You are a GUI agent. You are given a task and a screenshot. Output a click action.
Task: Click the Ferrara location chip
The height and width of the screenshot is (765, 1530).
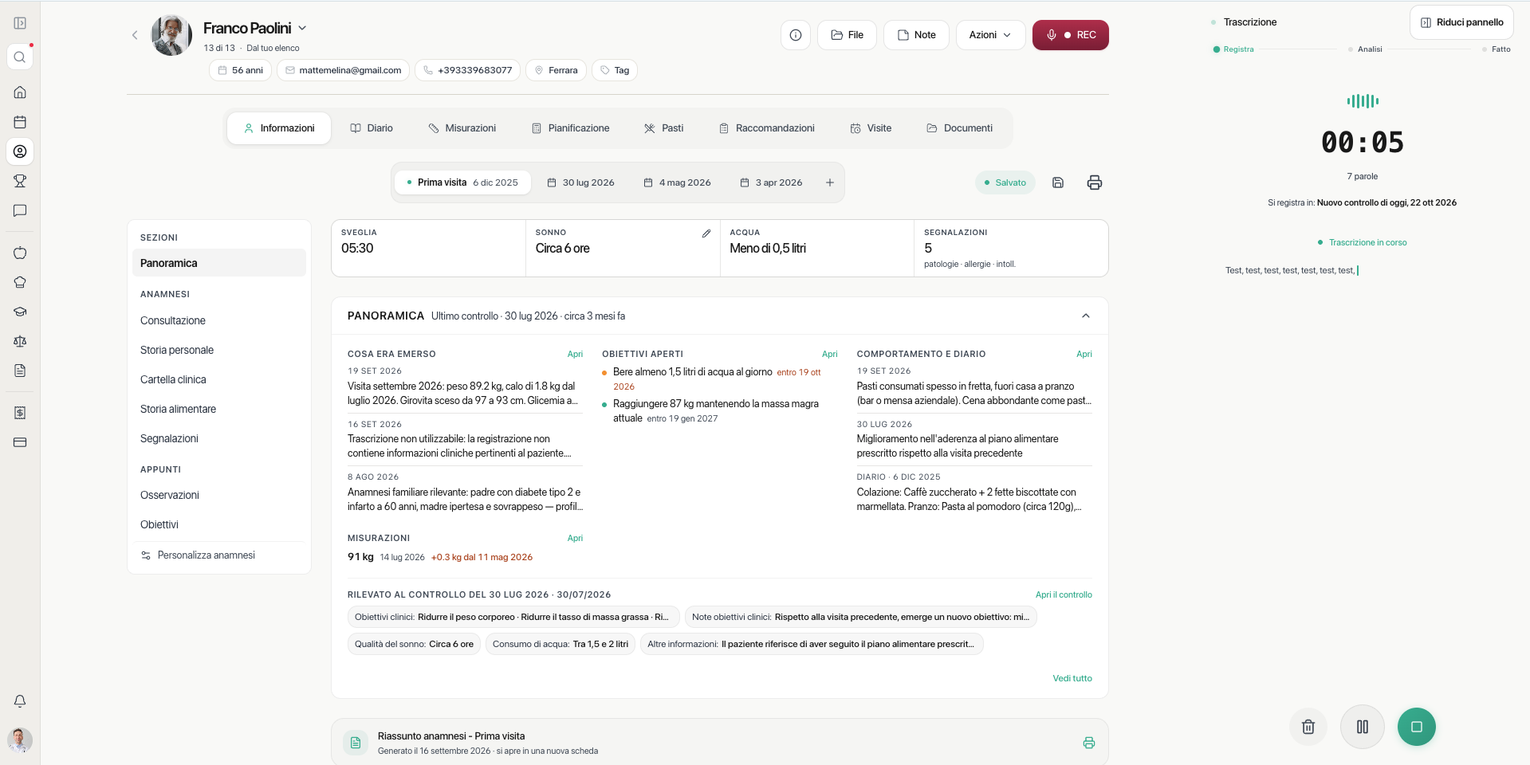[x=556, y=70]
